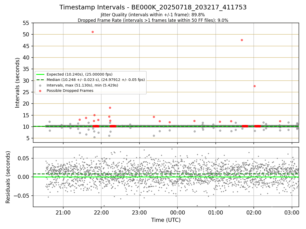The image size is (306, 229).
Task: Select the 'Dropped Frame Rate' subtitle line showing 9.0%
Action: (x=153, y=20)
